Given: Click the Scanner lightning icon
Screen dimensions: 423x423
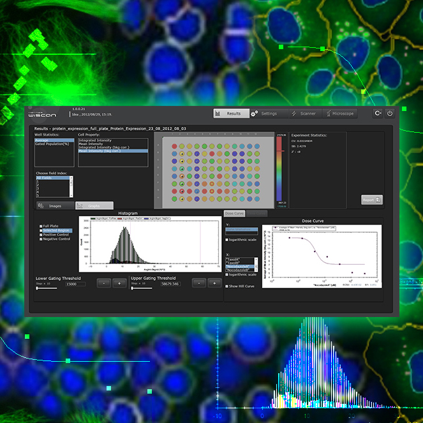Looking at the screenshot, I should tap(294, 114).
